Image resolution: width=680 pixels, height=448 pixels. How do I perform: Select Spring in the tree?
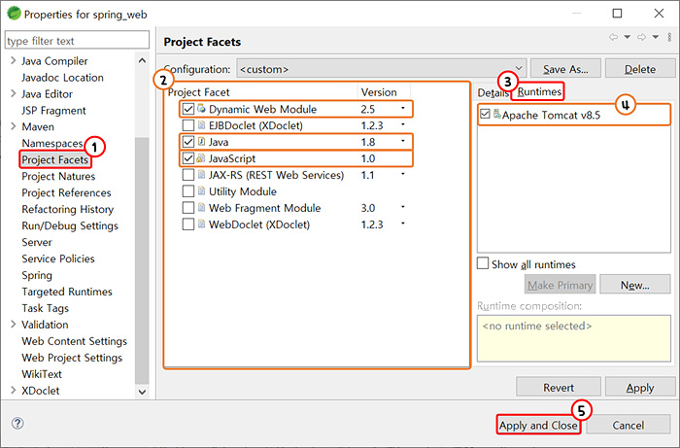(37, 275)
